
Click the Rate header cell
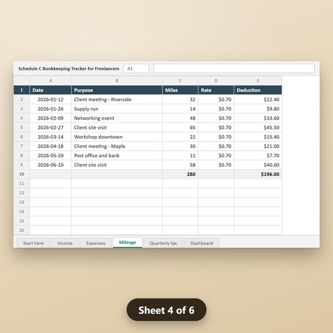tap(216, 90)
